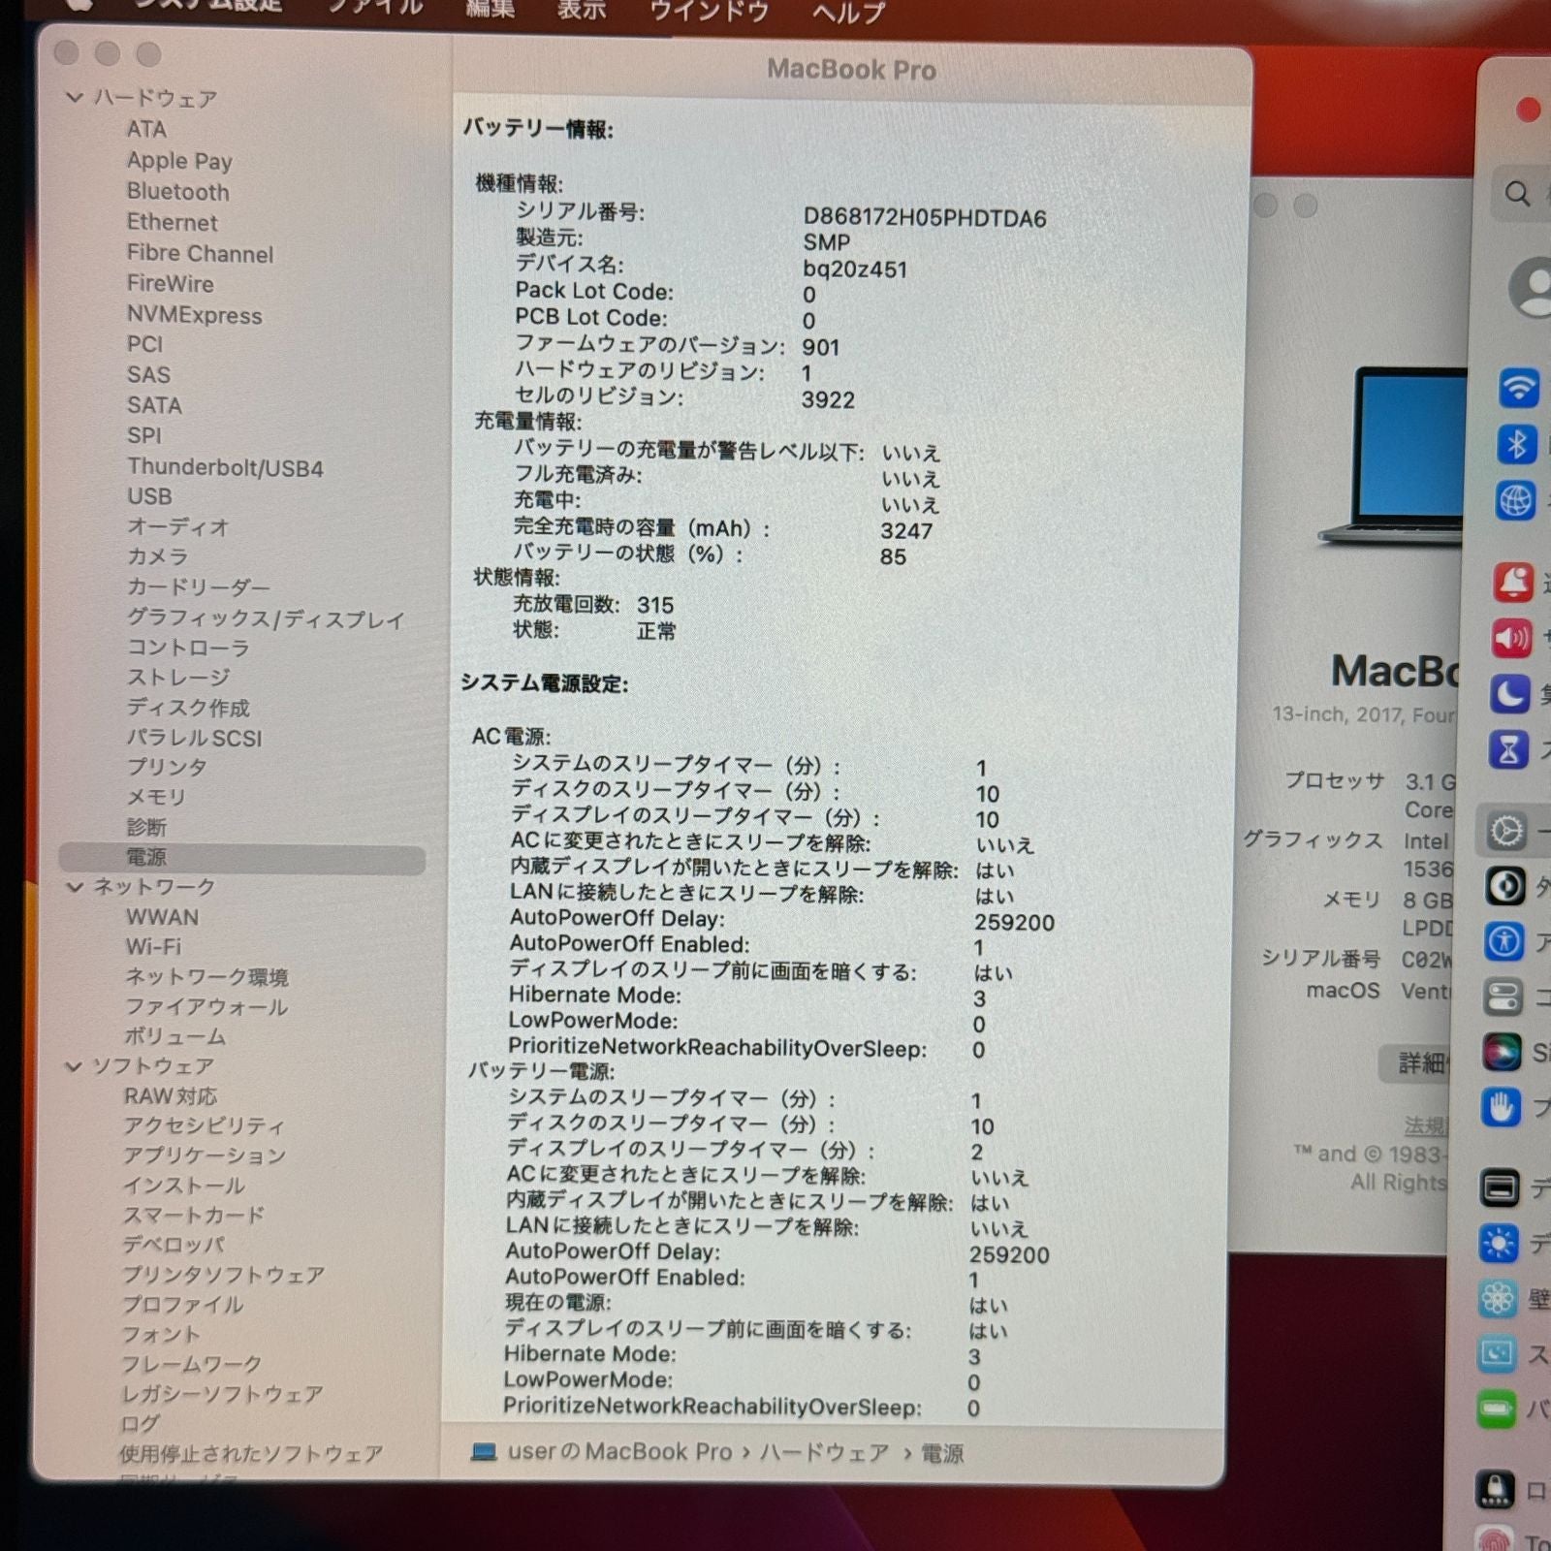Viewport: 1551px width, 1551px height.
Task: Click the battery serial number D868172H05PHDTDA6
Action: click(925, 218)
